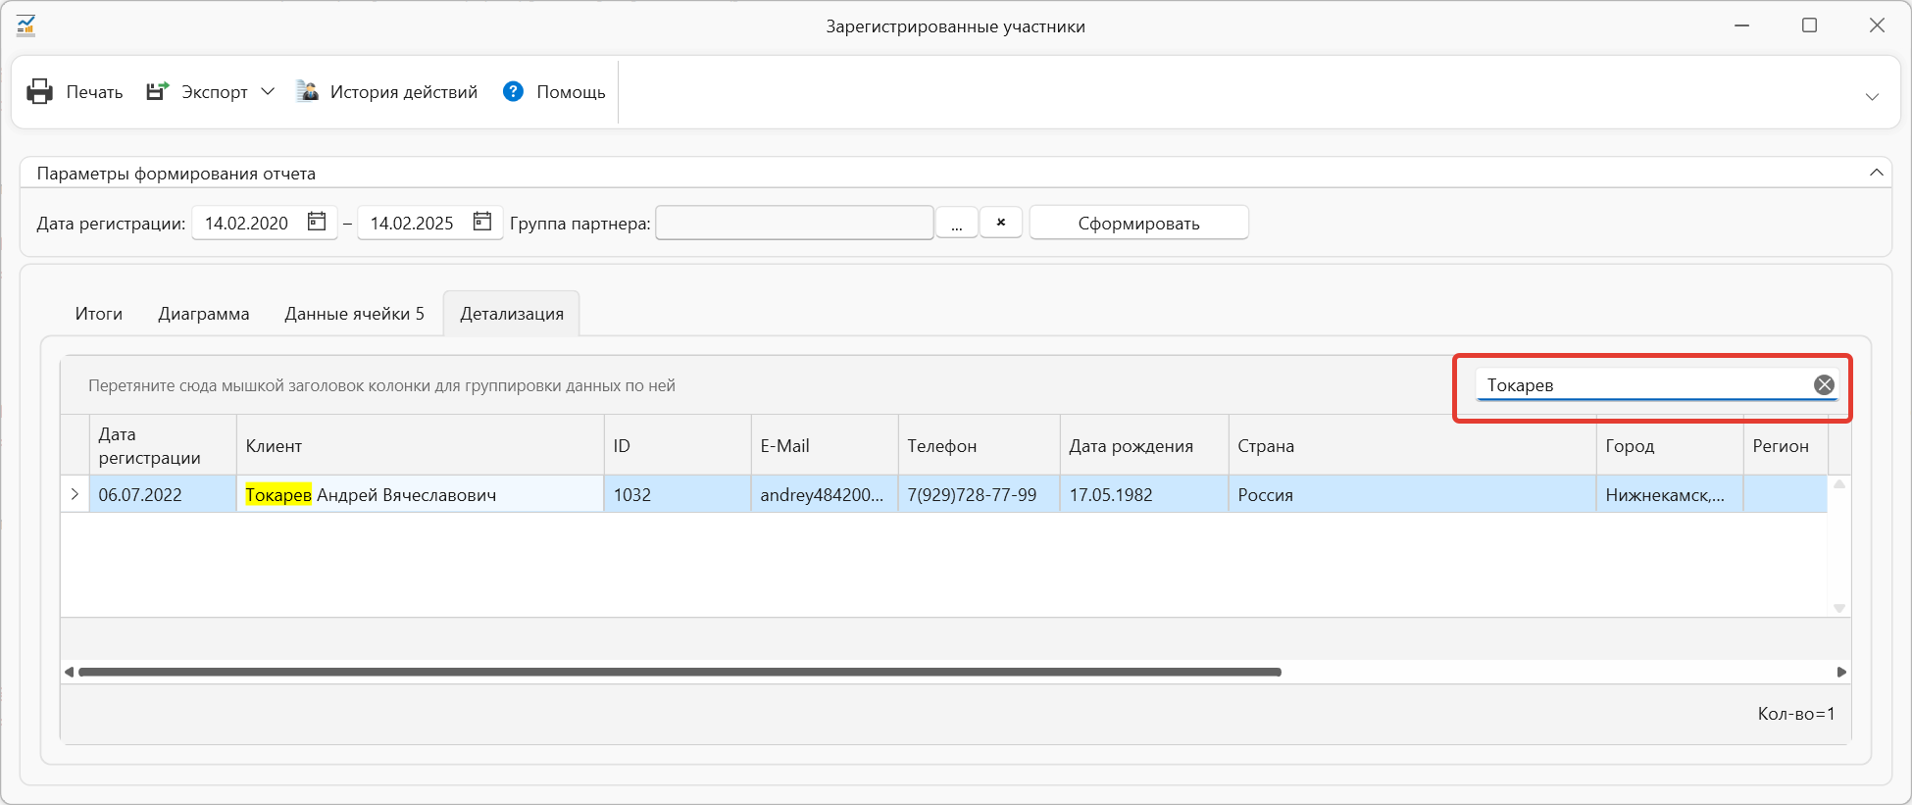This screenshot has height=805, width=1912.
Task: Select cell with date 06.07.2022
Action: coord(163,494)
